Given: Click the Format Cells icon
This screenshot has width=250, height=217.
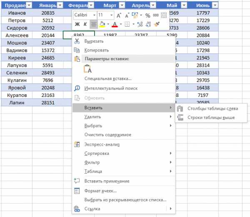Looking at the screenshot, I should point(77,191).
